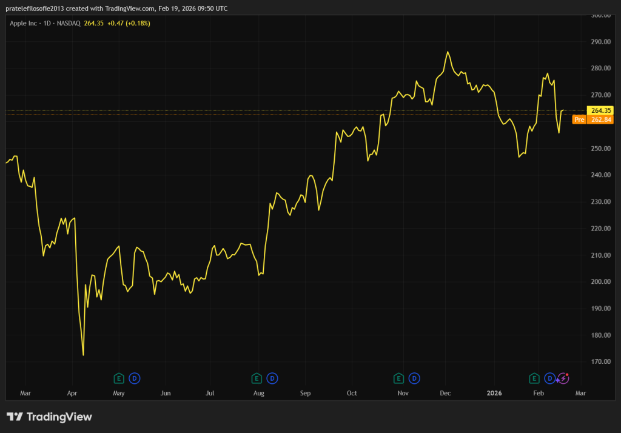Click the February earnings E marker
The height and width of the screenshot is (433, 621).
coord(534,378)
